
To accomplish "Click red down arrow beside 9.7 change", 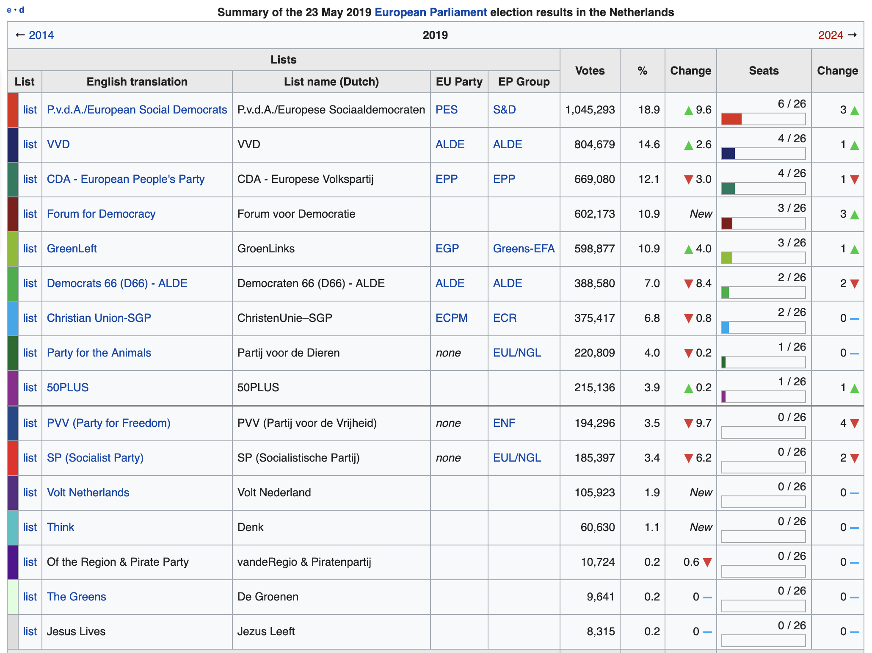I will click(x=688, y=423).
